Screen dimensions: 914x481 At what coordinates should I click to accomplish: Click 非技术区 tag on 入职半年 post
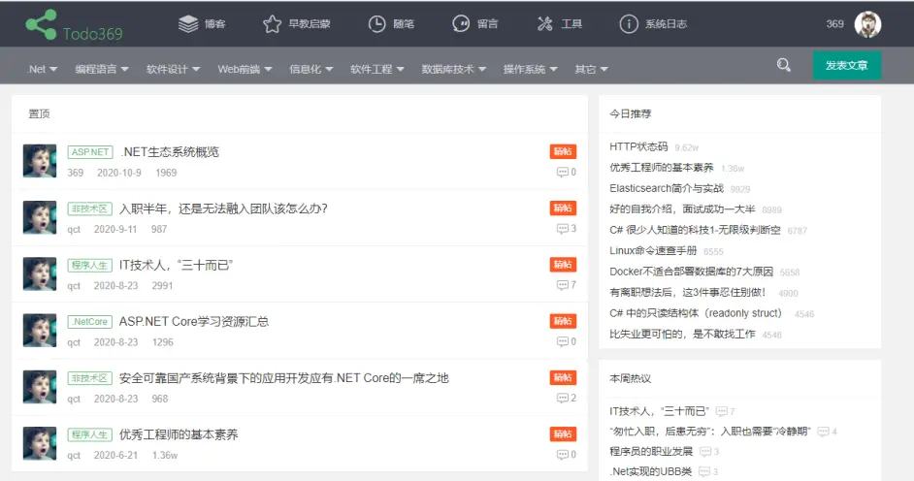click(x=90, y=208)
